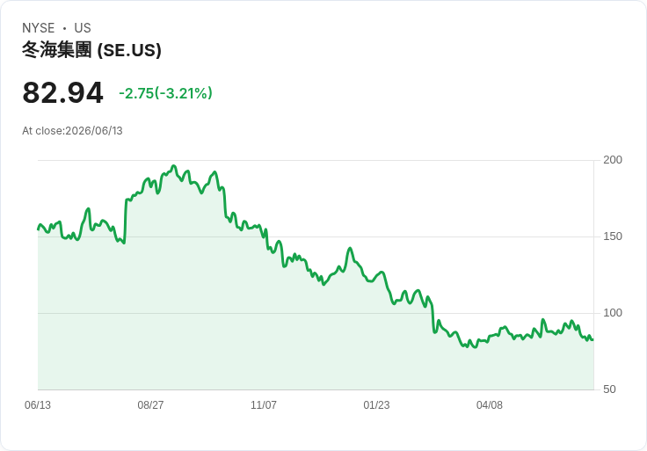Click the stock title 冬海集團 (SE.US)
The height and width of the screenshot is (451, 647).
pyautogui.click(x=91, y=50)
